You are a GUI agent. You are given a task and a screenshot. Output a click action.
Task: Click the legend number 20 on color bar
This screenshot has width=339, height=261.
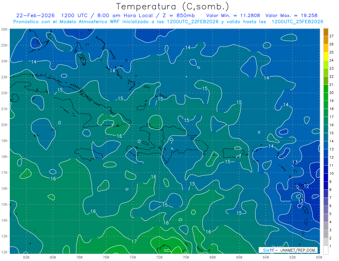[332, 93]
